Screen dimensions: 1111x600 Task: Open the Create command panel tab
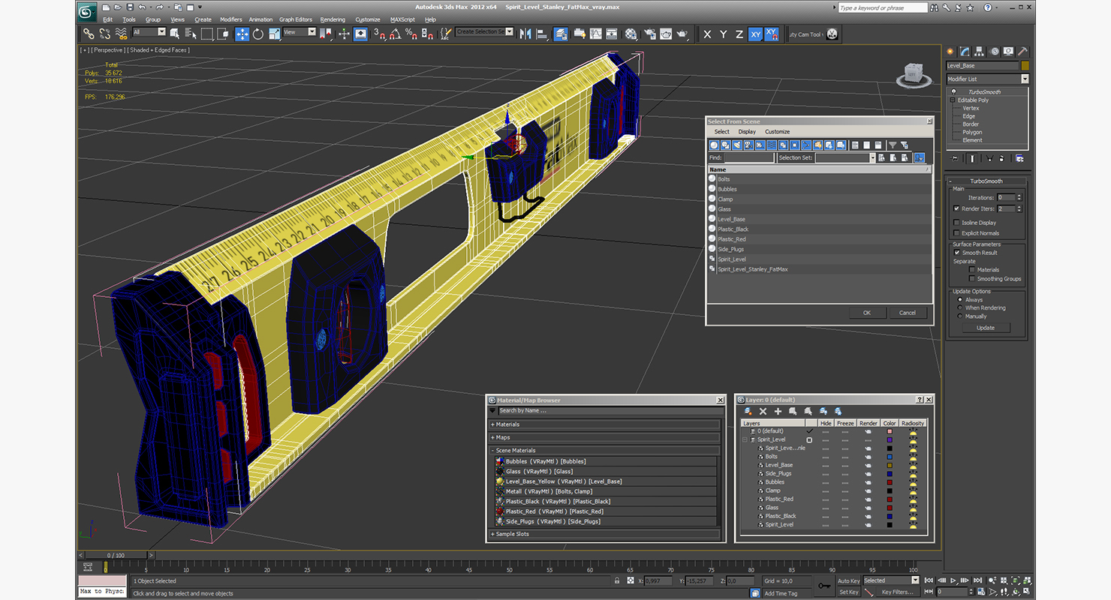click(950, 52)
